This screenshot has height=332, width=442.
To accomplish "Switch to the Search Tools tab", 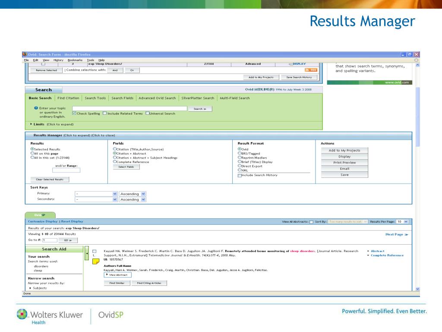I will 95,98.
